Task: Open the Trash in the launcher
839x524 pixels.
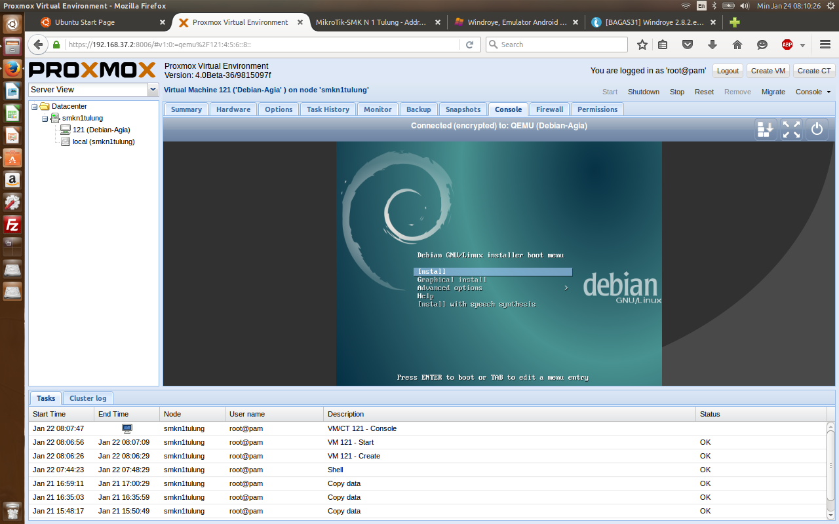Action: point(12,511)
